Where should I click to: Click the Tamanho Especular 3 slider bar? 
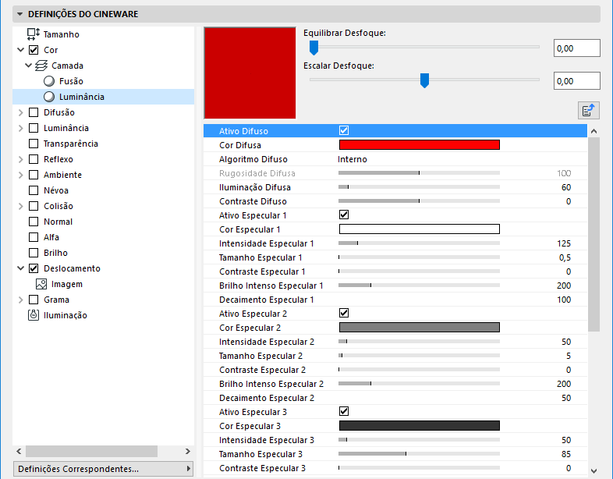pos(419,453)
